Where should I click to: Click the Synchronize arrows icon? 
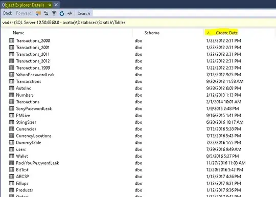pos(46,13)
